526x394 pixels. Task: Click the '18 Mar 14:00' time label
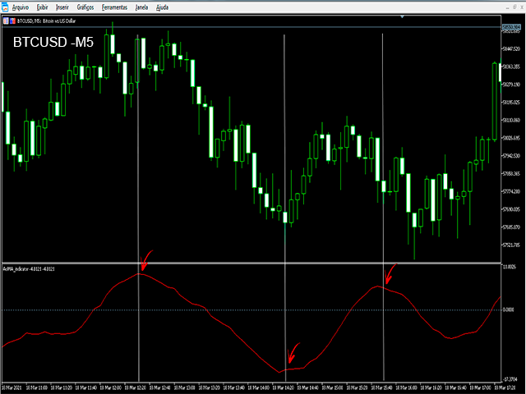click(x=258, y=387)
